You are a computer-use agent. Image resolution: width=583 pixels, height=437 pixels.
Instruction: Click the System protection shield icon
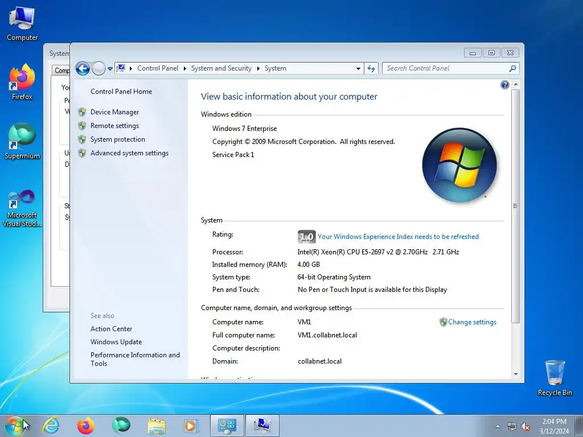pyautogui.click(x=82, y=139)
